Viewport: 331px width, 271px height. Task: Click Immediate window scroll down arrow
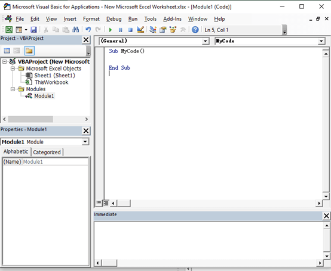coord(327,256)
